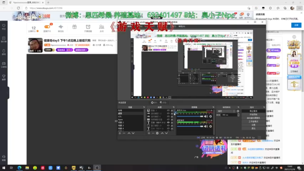Open the gift box icon in streamer toolbar
Screen dimensions: 304x171
click(74, 27)
